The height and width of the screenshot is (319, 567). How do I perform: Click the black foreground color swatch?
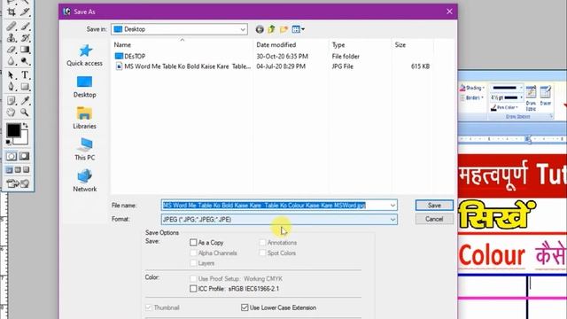tap(13, 130)
